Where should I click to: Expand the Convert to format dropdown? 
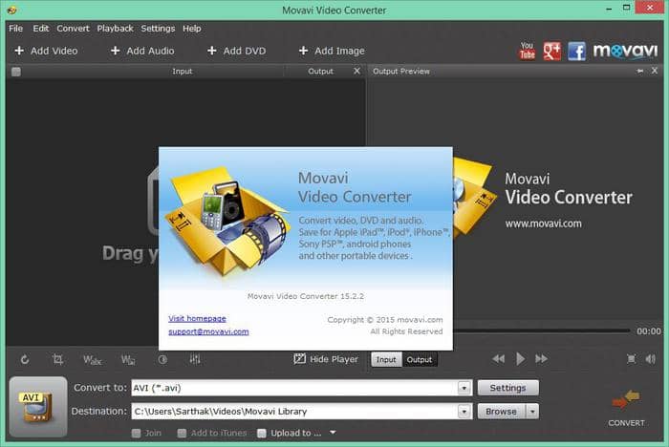click(464, 388)
